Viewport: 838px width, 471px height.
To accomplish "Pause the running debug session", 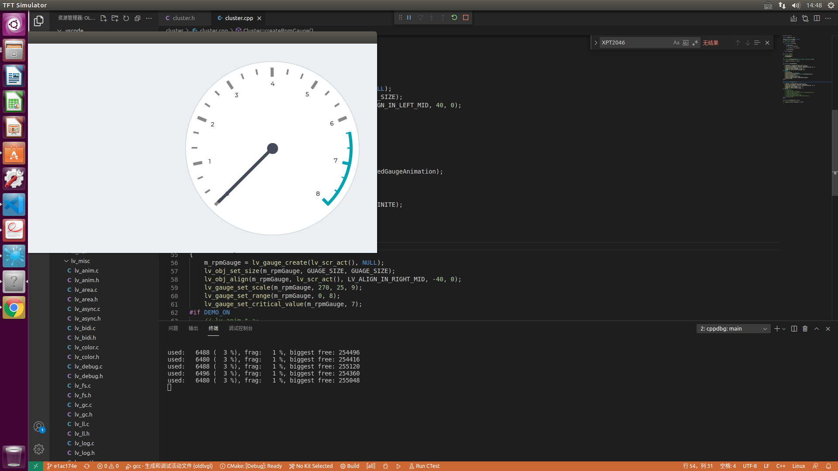I will tap(409, 17).
